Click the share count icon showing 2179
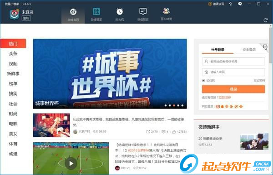The image size is (273, 175). tap(148, 132)
